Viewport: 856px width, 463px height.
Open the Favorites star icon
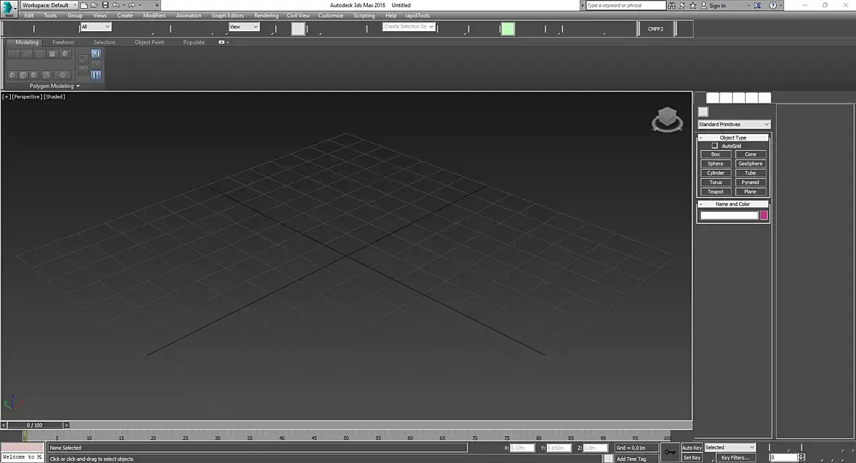(x=693, y=6)
